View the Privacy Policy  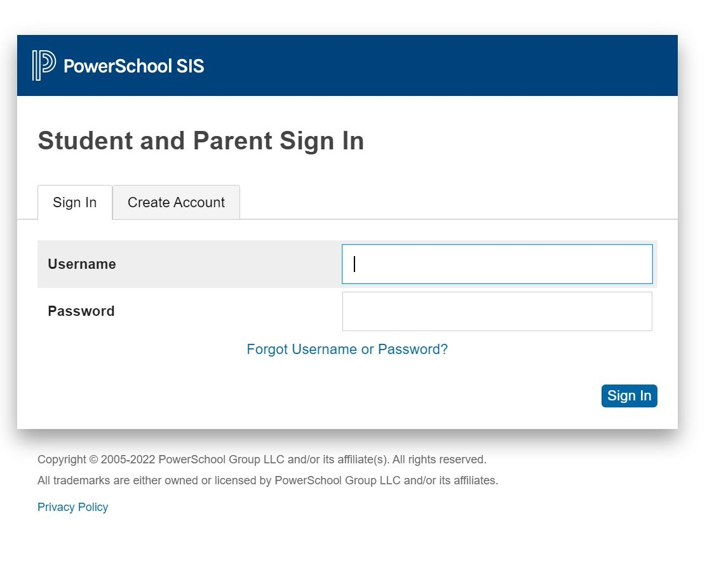[72, 507]
